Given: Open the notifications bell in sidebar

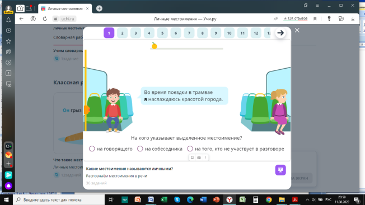Looking at the screenshot, I should tap(8, 20).
